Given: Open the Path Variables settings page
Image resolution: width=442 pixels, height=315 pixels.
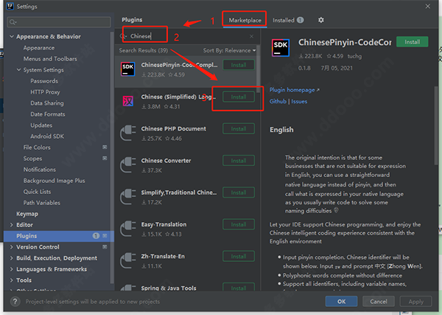Looking at the screenshot, I should click(x=42, y=203).
